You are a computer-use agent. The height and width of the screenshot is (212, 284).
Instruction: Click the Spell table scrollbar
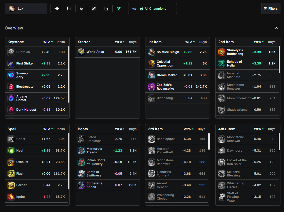point(69,161)
